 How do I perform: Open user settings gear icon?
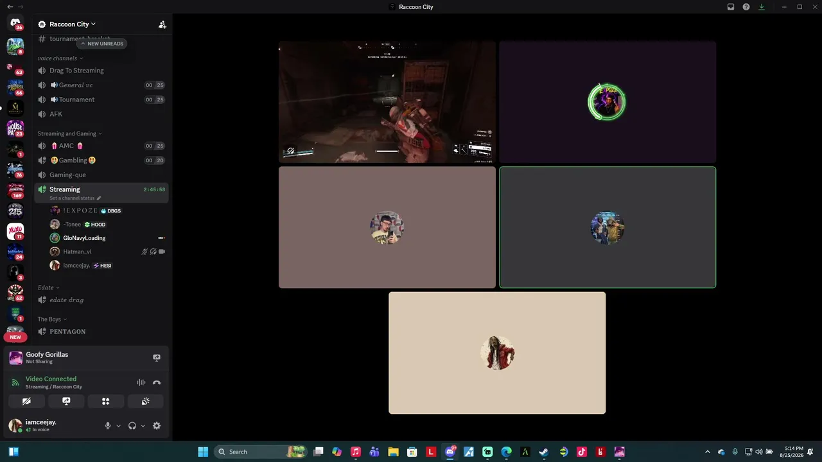pyautogui.click(x=157, y=425)
